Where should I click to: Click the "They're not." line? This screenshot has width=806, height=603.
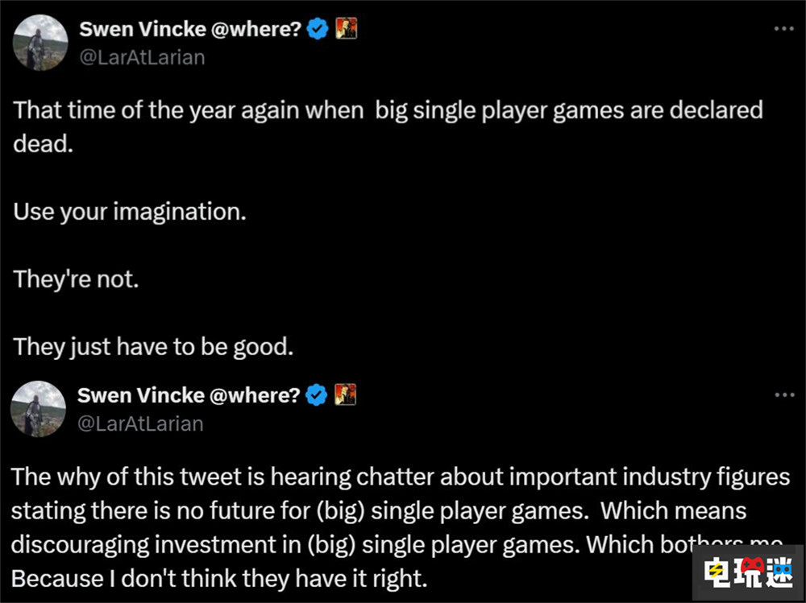(x=77, y=279)
